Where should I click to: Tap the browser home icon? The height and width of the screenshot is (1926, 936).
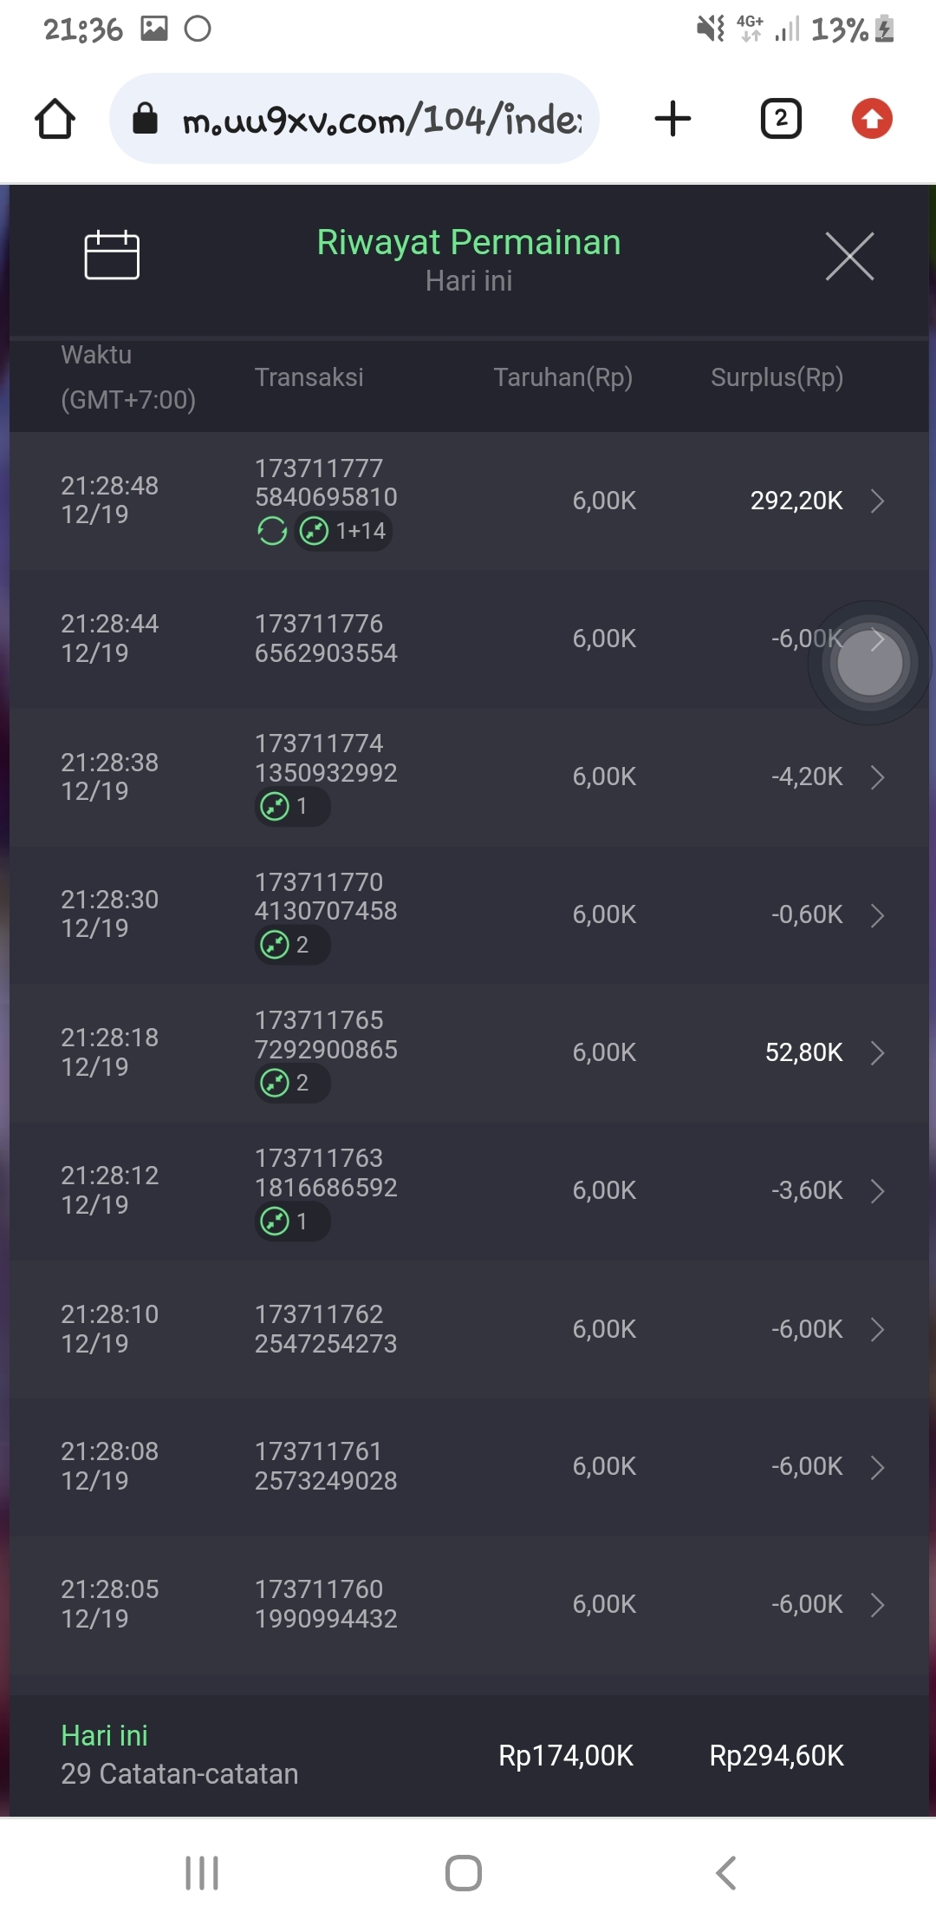(x=55, y=119)
